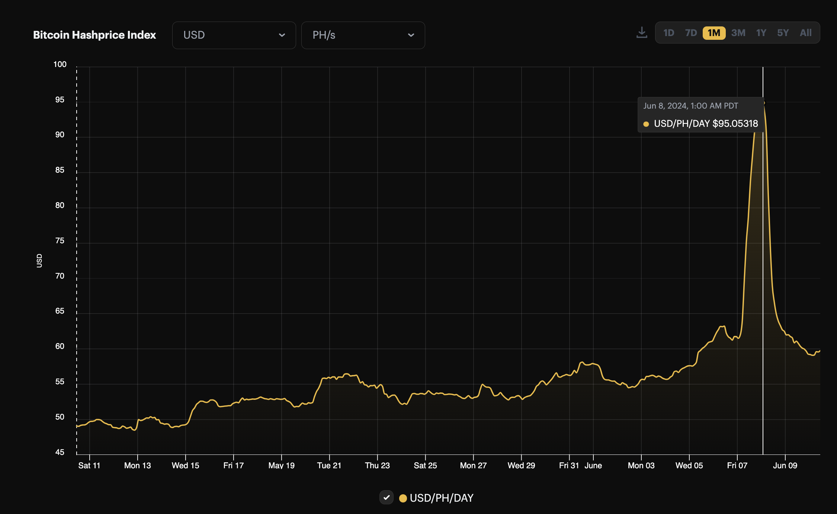The width and height of the screenshot is (837, 514).
Task: Click the PH/s dropdown chevron arrow
Action: [x=411, y=35]
